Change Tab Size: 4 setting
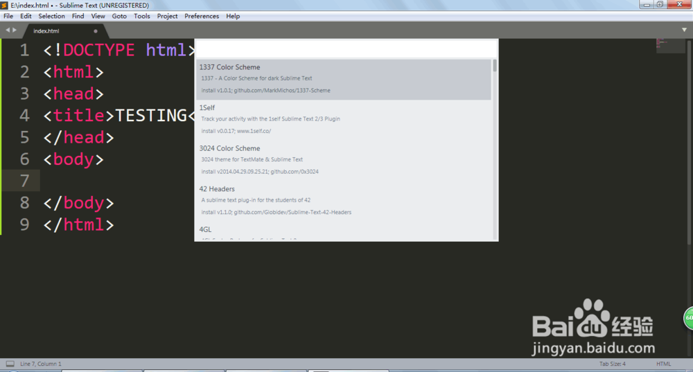The image size is (693, 372). coord(612,364)
